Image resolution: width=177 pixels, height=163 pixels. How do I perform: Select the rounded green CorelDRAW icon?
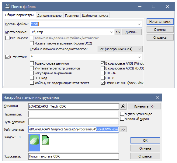click(34, 140)
